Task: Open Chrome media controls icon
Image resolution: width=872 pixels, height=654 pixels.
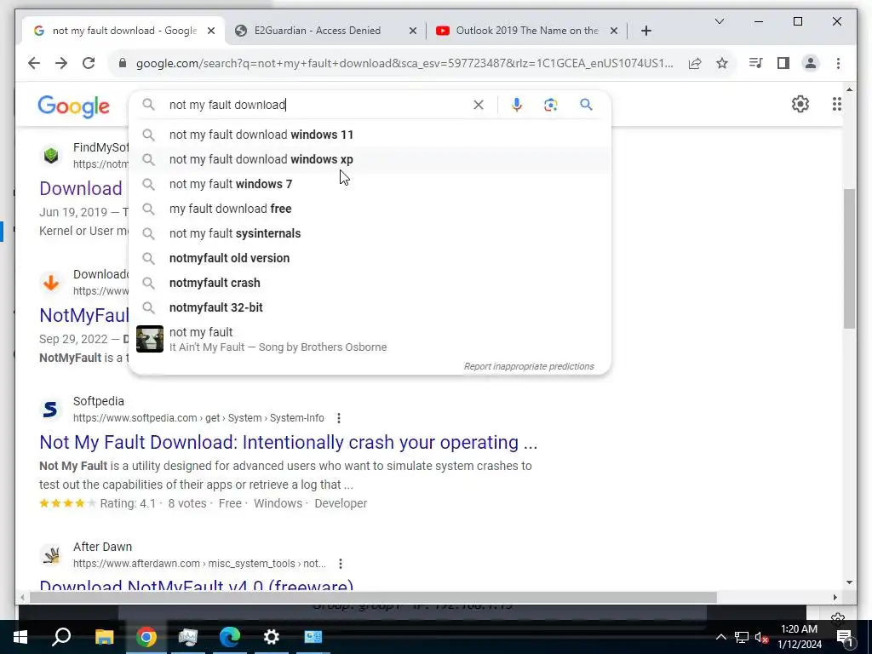Action: [x=755, y=63]
